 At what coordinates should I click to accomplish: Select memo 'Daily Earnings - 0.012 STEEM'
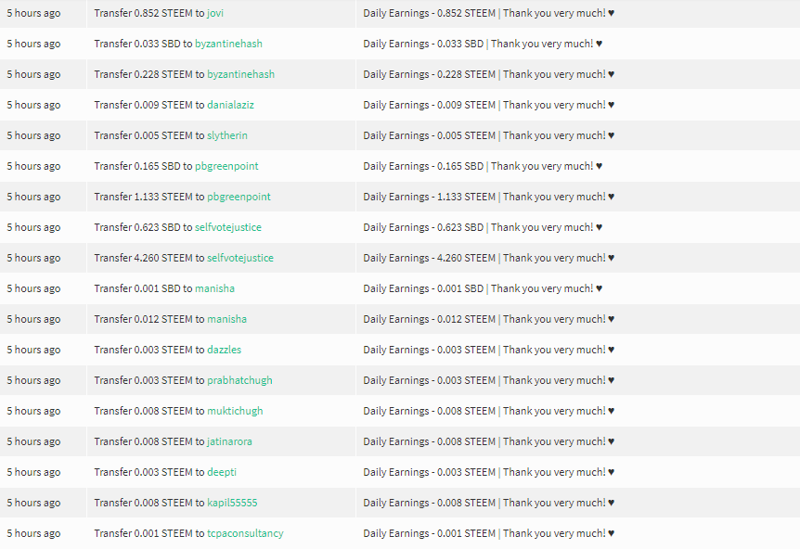tap(429, 319)
